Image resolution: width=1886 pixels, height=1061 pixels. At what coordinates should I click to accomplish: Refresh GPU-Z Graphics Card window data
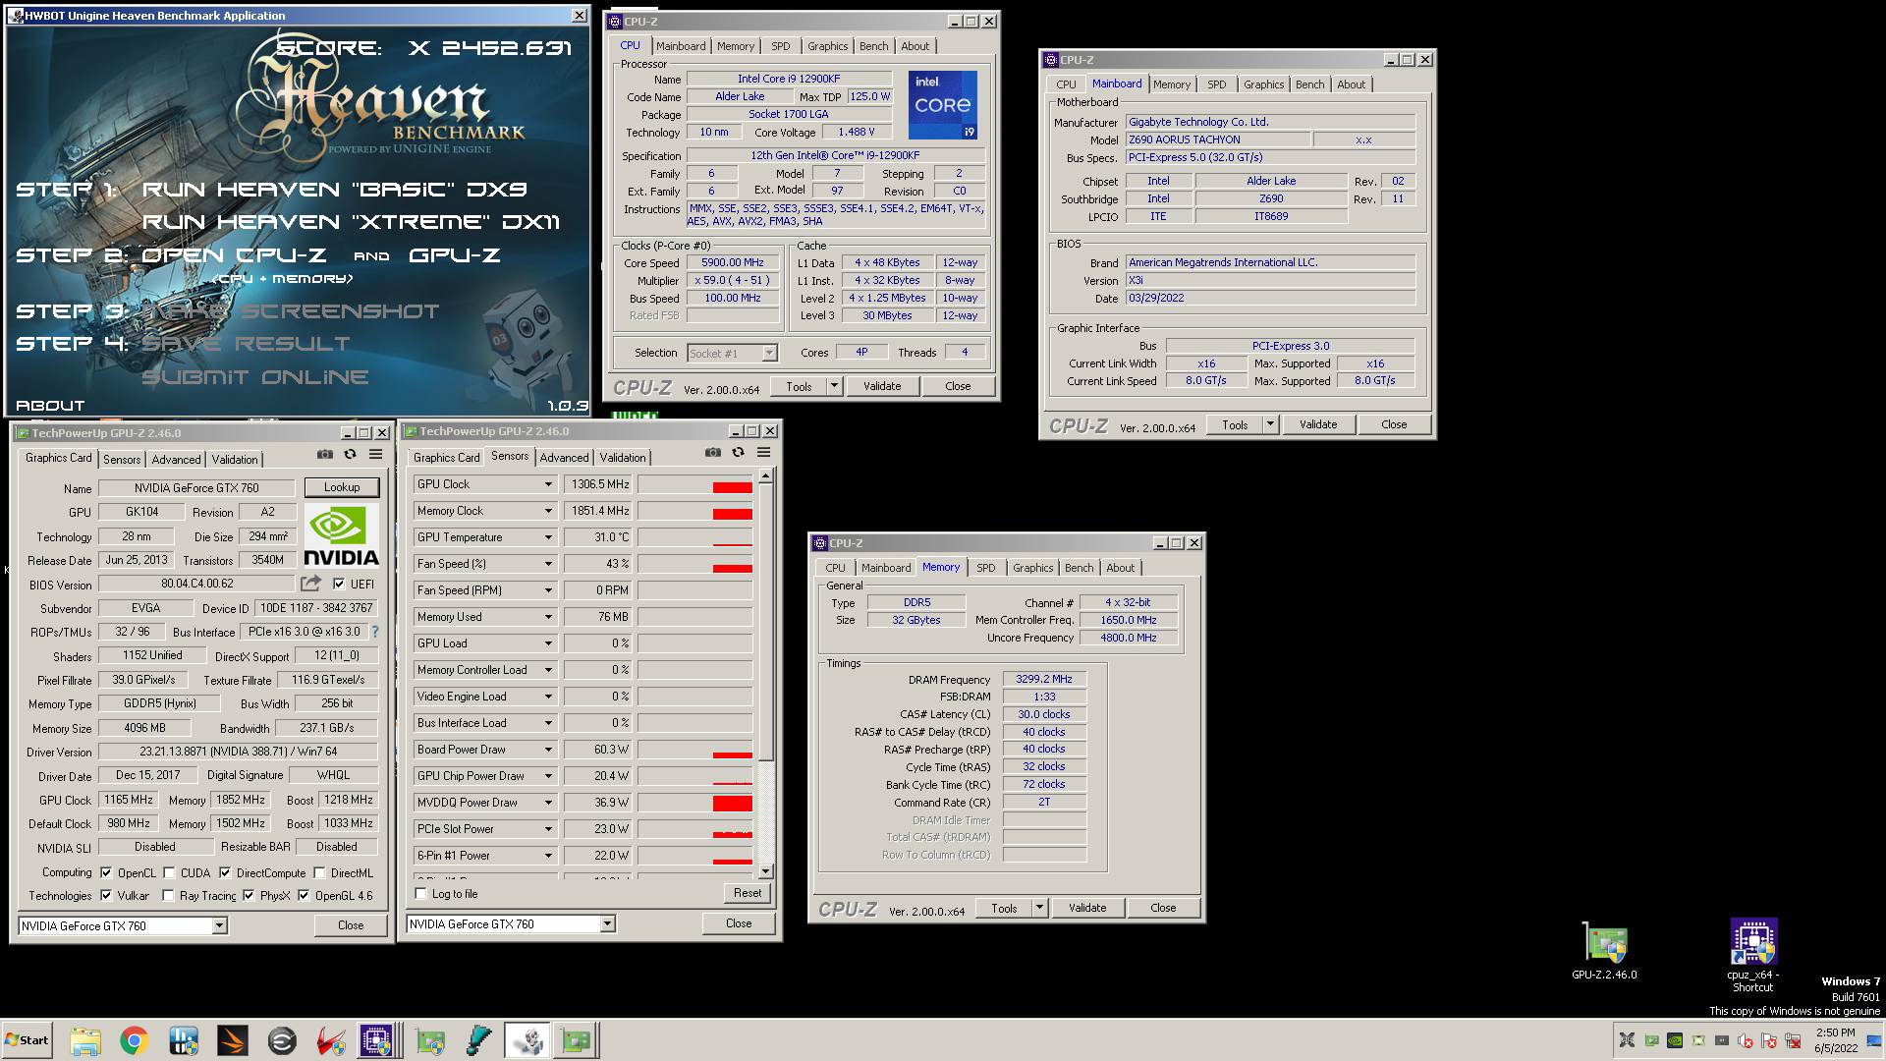click(x=350, y=455)
